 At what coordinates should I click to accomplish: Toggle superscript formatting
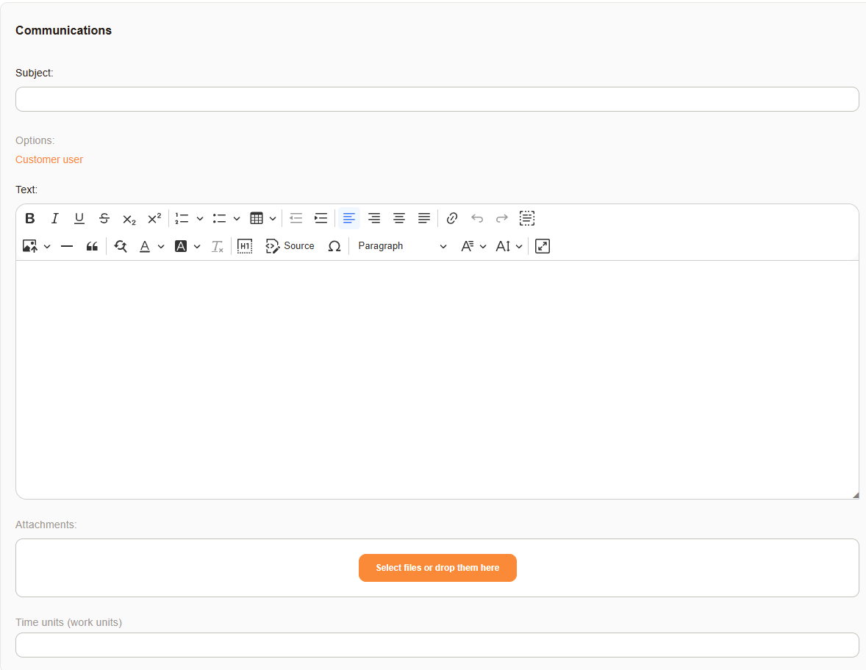click(154, 218)
